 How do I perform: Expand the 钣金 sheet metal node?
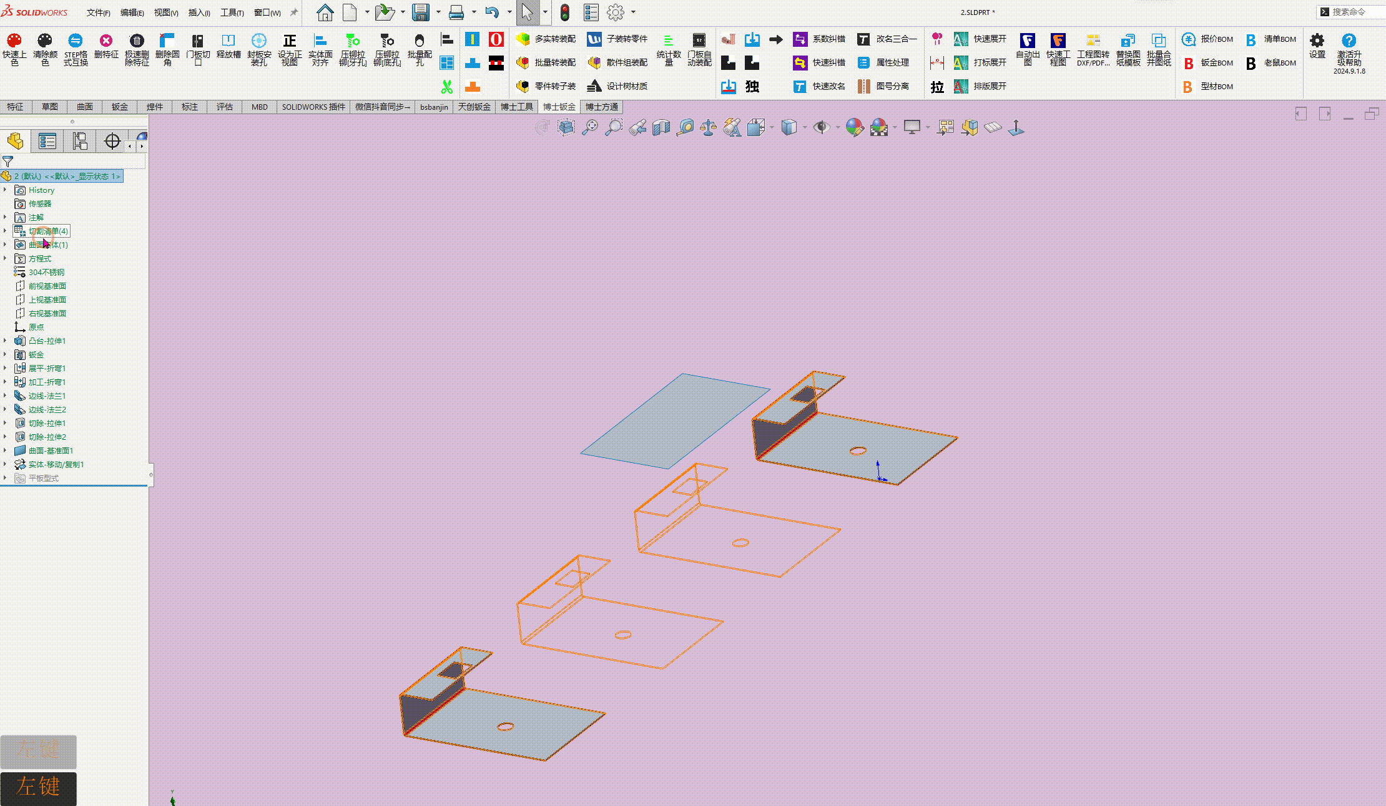(x=5, y=354)
